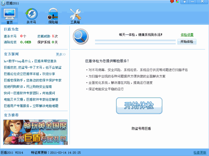The height and width of the screenshot is (156, 209).
Task: Open the 工具箱 toolbox tab
Action: (x=75, y=16)
